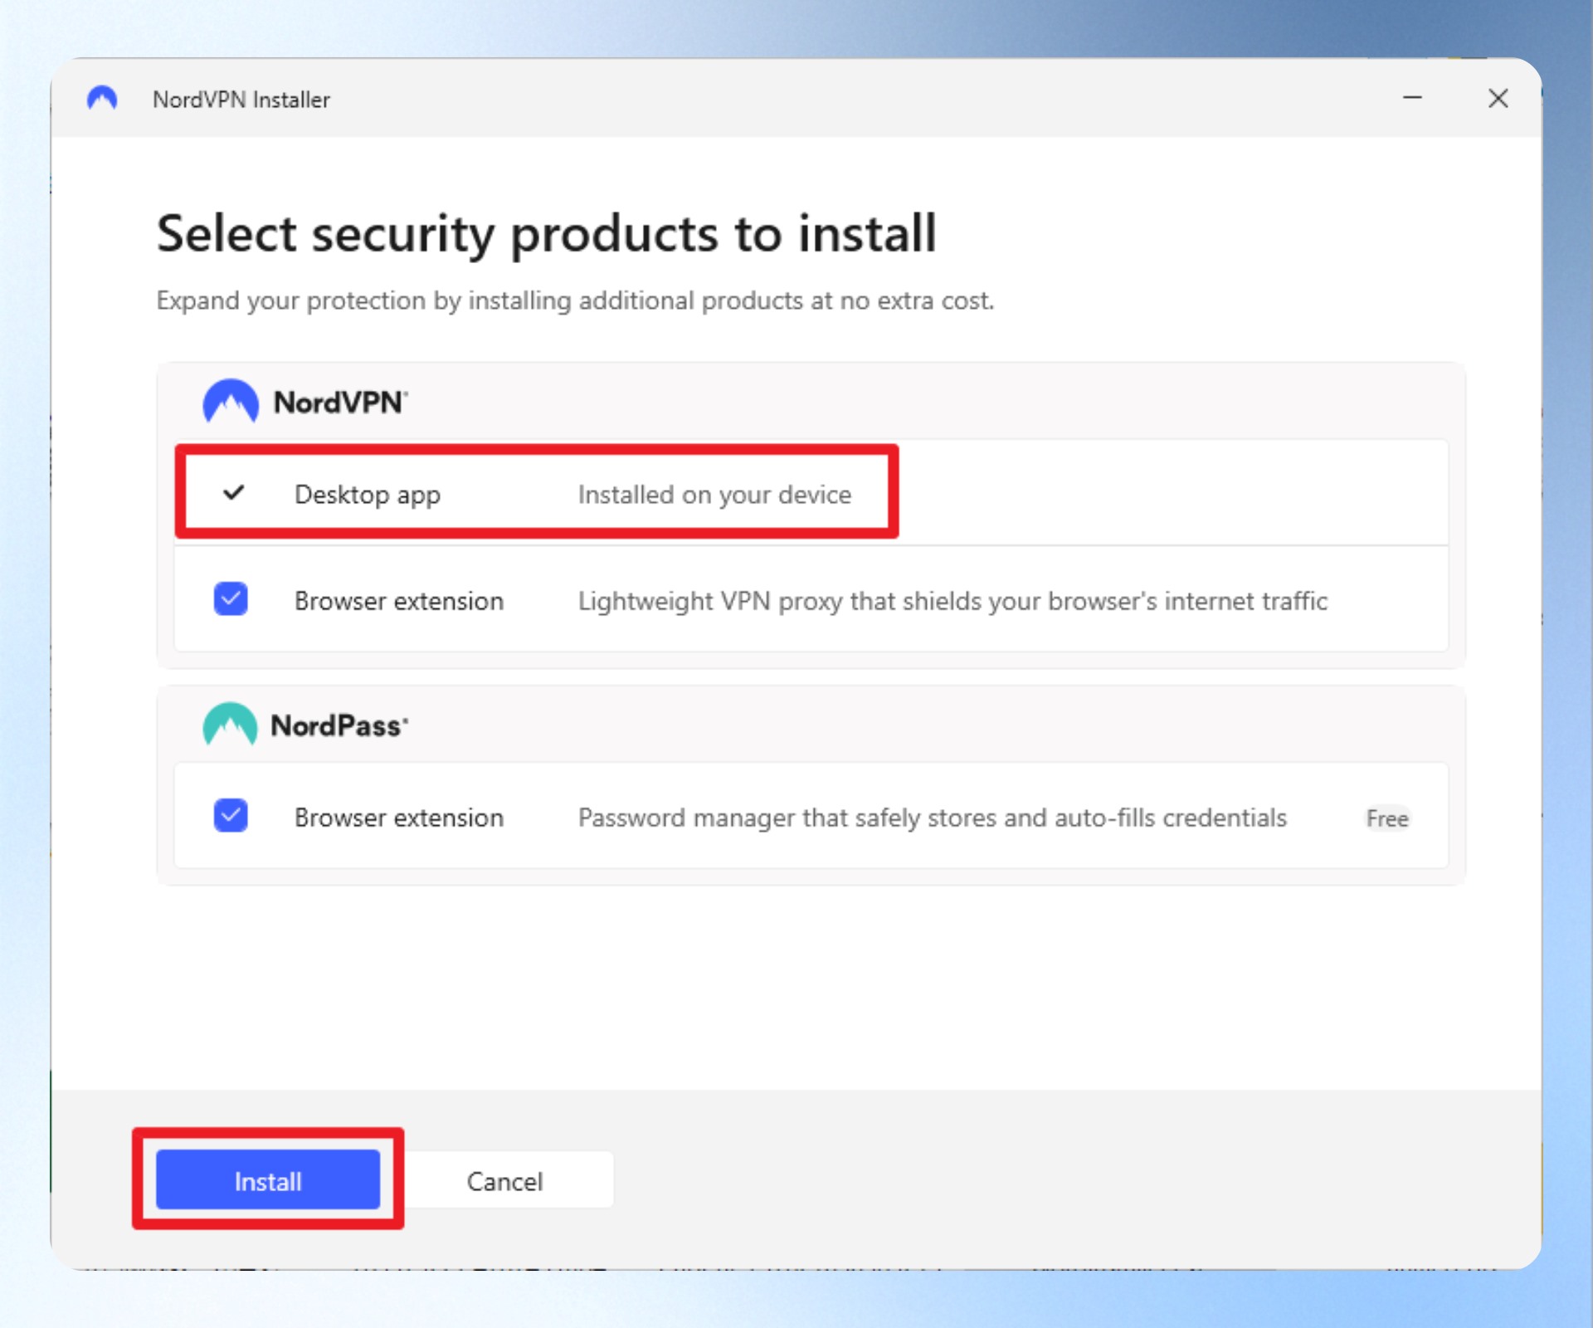Image resolution: width=1593 pixels, height=1328 pixels.
Task: Uncheck the NordVPN Browser extension checkbox
Action: [231, 599]
